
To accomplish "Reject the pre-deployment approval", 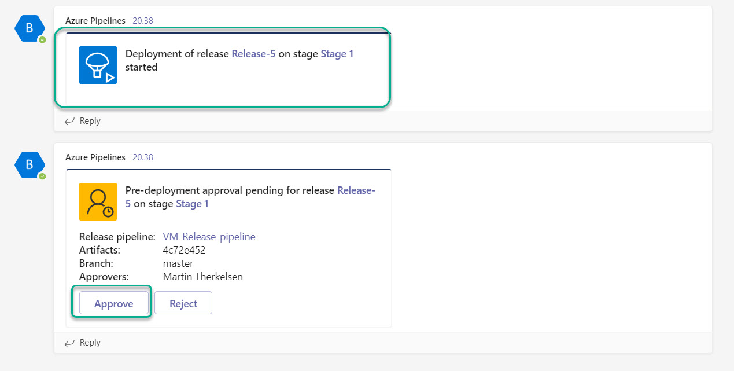I will click(x=183, y=303).
